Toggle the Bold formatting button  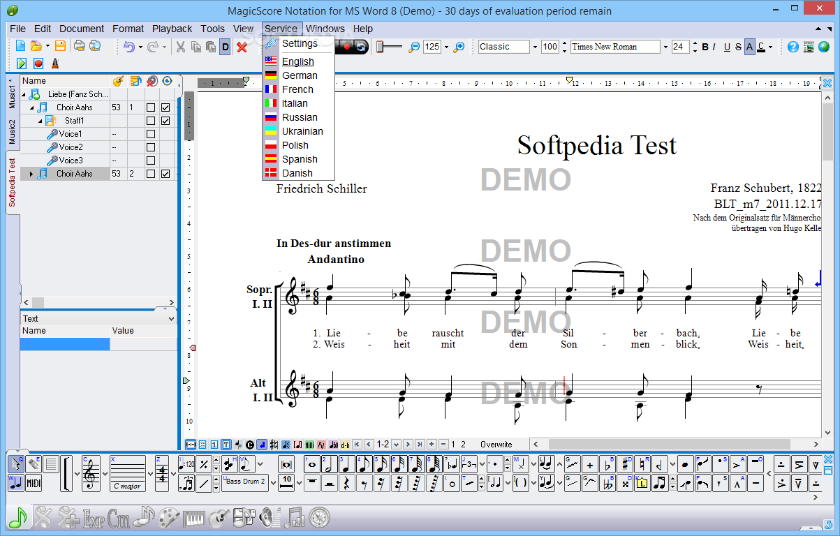[705, 47]
